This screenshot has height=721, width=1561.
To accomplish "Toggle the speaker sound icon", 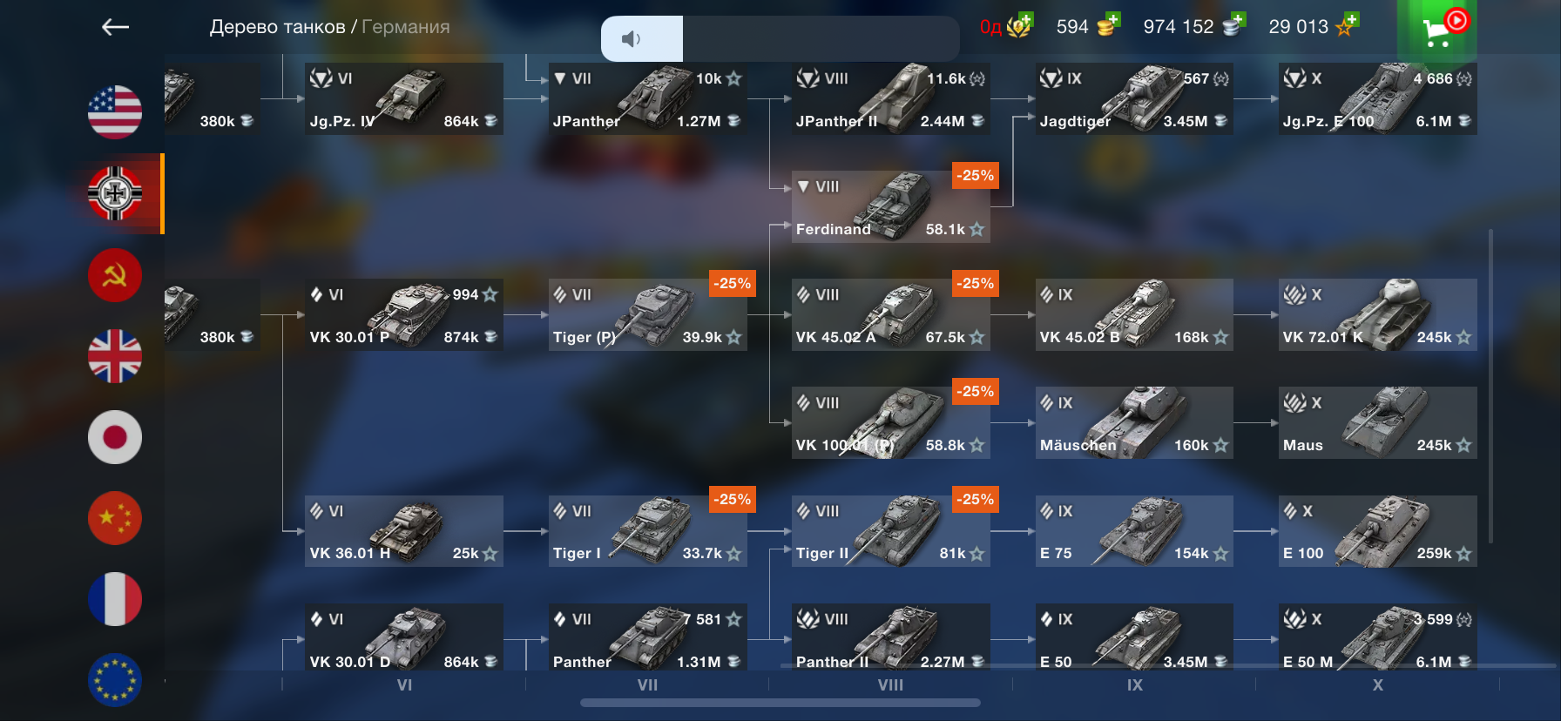I will (x=631, y=38).
